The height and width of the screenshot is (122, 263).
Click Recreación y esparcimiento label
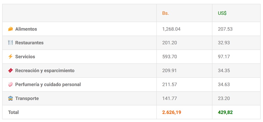[x=45, y=71]
